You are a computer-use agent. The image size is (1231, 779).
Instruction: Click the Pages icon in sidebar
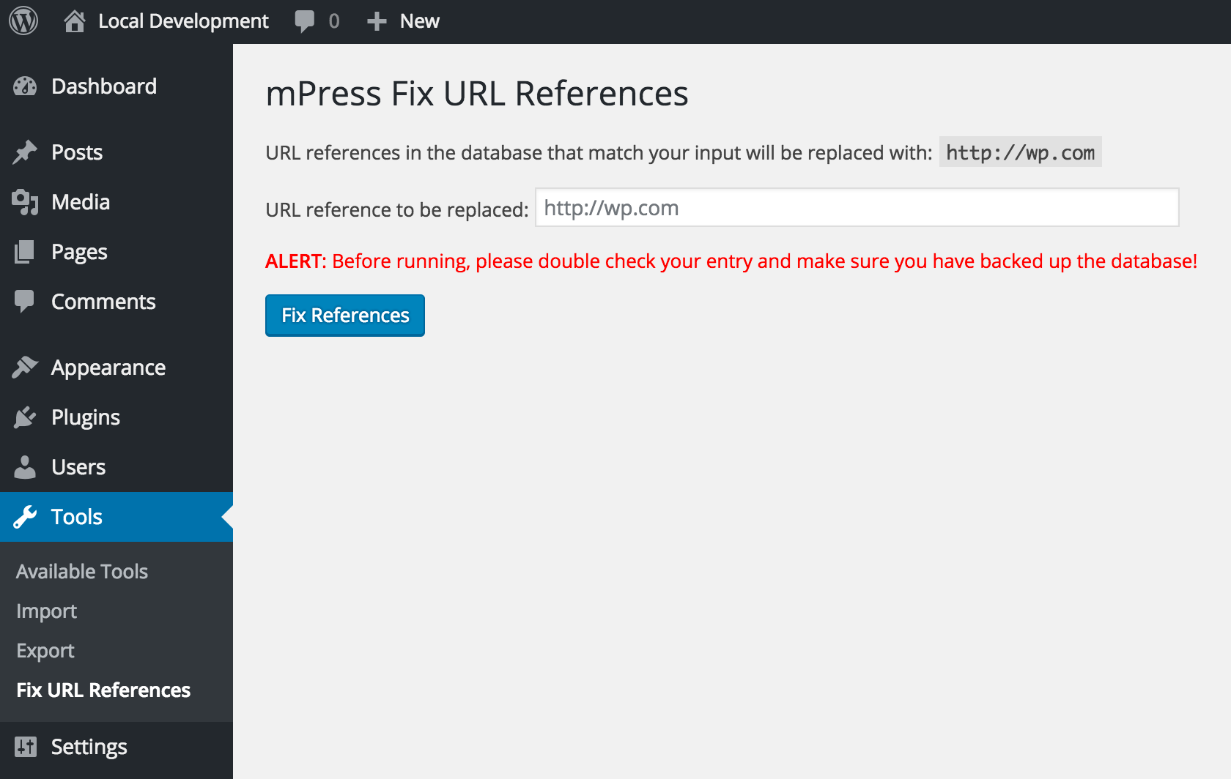point(25,252)
